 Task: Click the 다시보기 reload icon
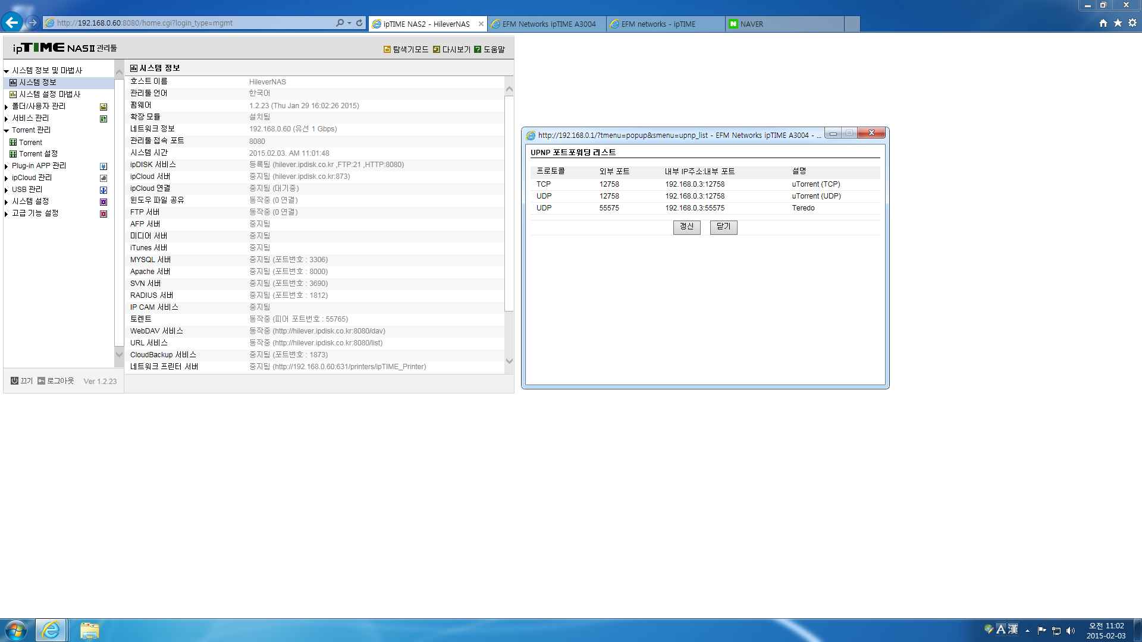437,49
